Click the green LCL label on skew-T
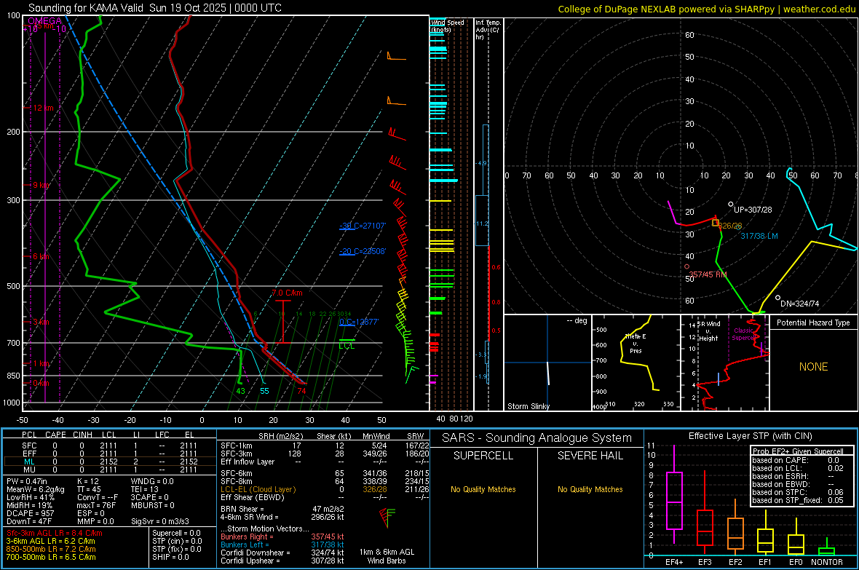Screen dimensions: 859x570 [x=347, y=346]
